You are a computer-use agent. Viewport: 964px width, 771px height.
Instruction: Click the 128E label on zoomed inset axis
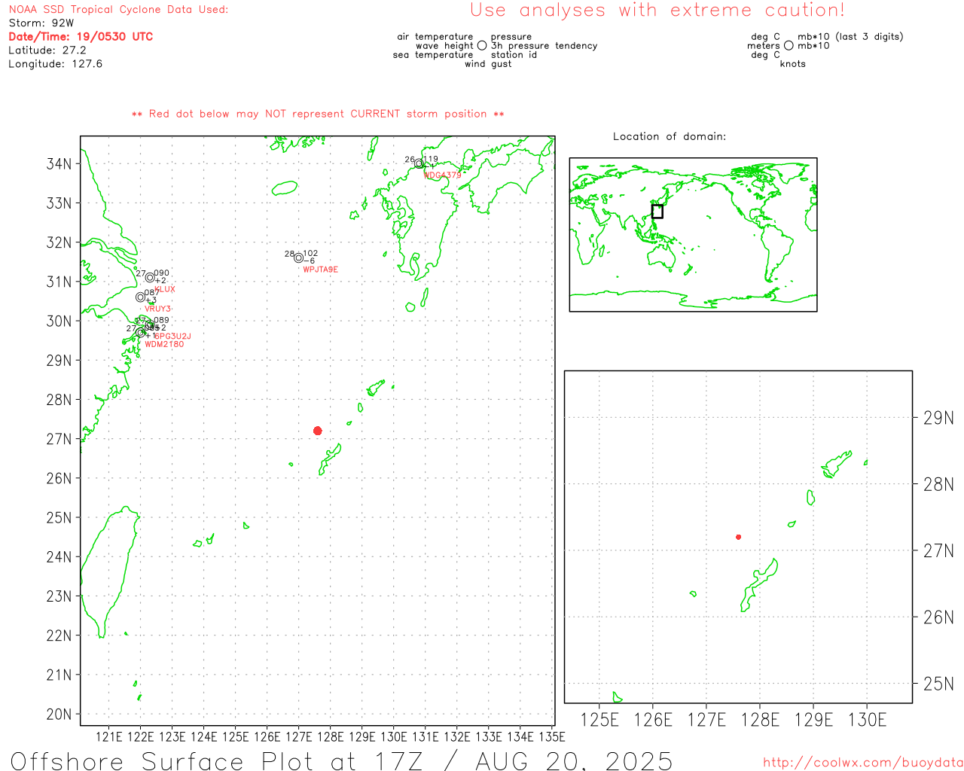pos(760,721)
